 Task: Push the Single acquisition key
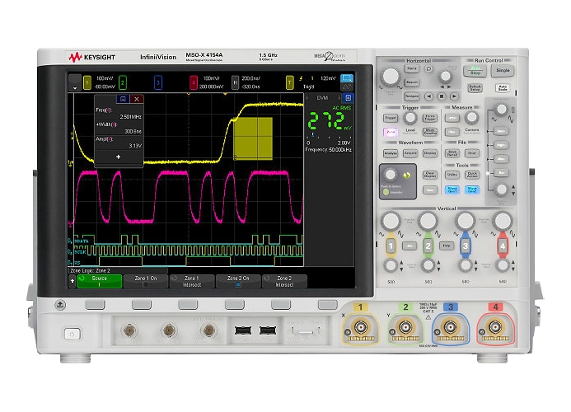[x=503, y=71]
